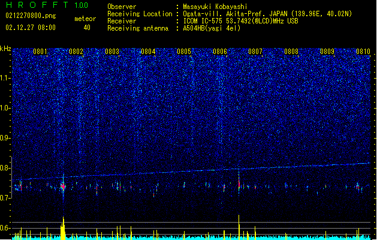Click the 0809 time marker
This screenshot has height=240, width=377.
[327, 52]
